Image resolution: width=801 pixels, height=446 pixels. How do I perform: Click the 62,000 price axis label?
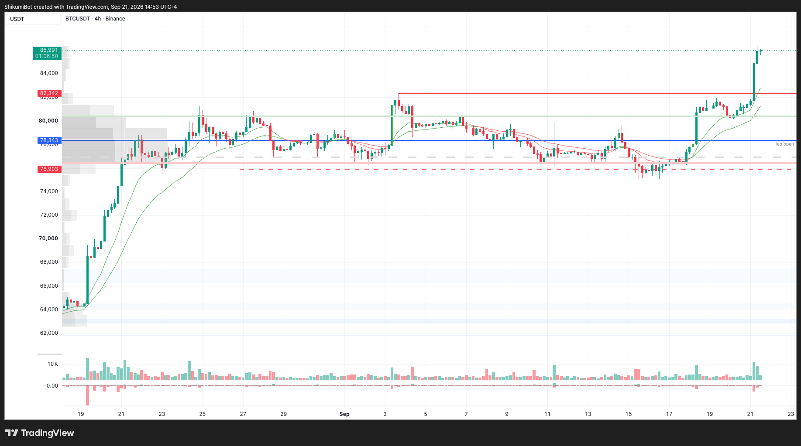coord(49,333)
